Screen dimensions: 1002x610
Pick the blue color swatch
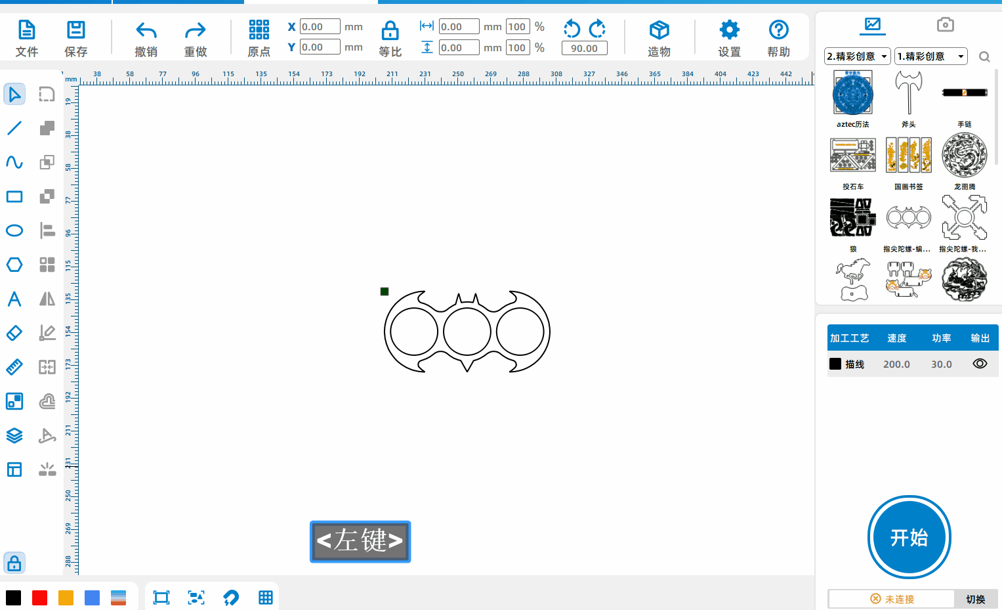(93, 598)
